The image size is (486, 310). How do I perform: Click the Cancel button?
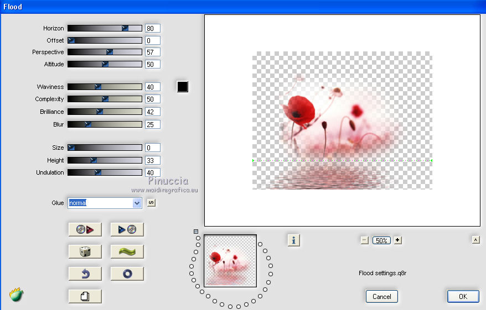click(x=381, y=297)
